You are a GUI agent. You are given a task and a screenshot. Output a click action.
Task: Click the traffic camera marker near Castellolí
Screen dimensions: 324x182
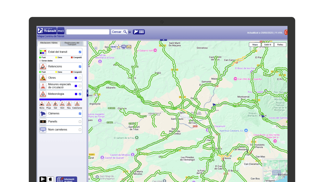click(x=214, y=104)
